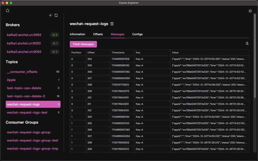Screen dimensions: 258x161
Task: Open the Messages tab
Action: coord(117,34)
